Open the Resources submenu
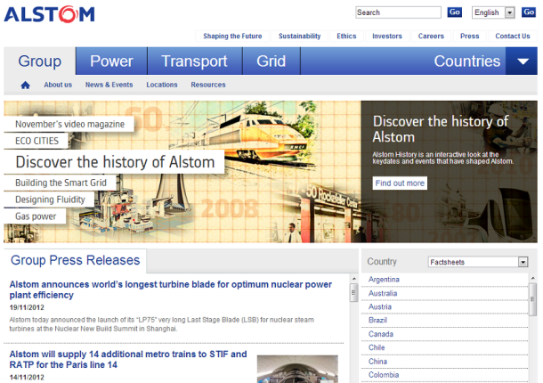 point(208,85)
